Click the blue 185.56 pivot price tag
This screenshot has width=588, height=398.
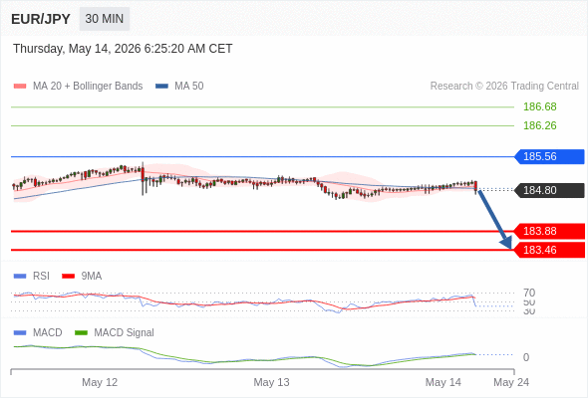(549, 156)
